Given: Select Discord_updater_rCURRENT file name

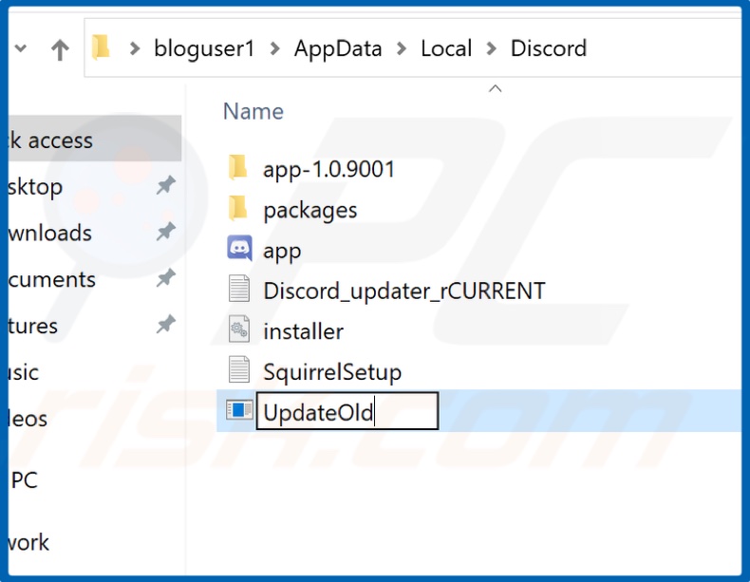Looking at the screenshot, I should point(404,291).
